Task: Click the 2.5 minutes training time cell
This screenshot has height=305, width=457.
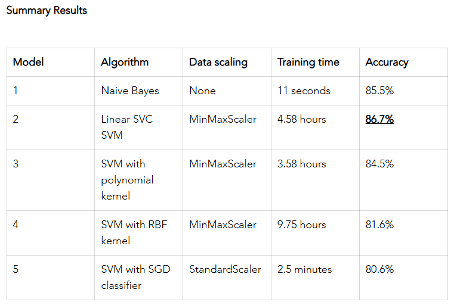Action: click(304, 269)
